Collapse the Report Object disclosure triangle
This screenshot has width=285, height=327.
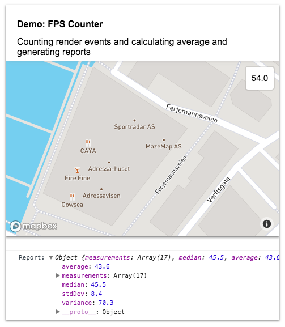(x=51, y=257)
